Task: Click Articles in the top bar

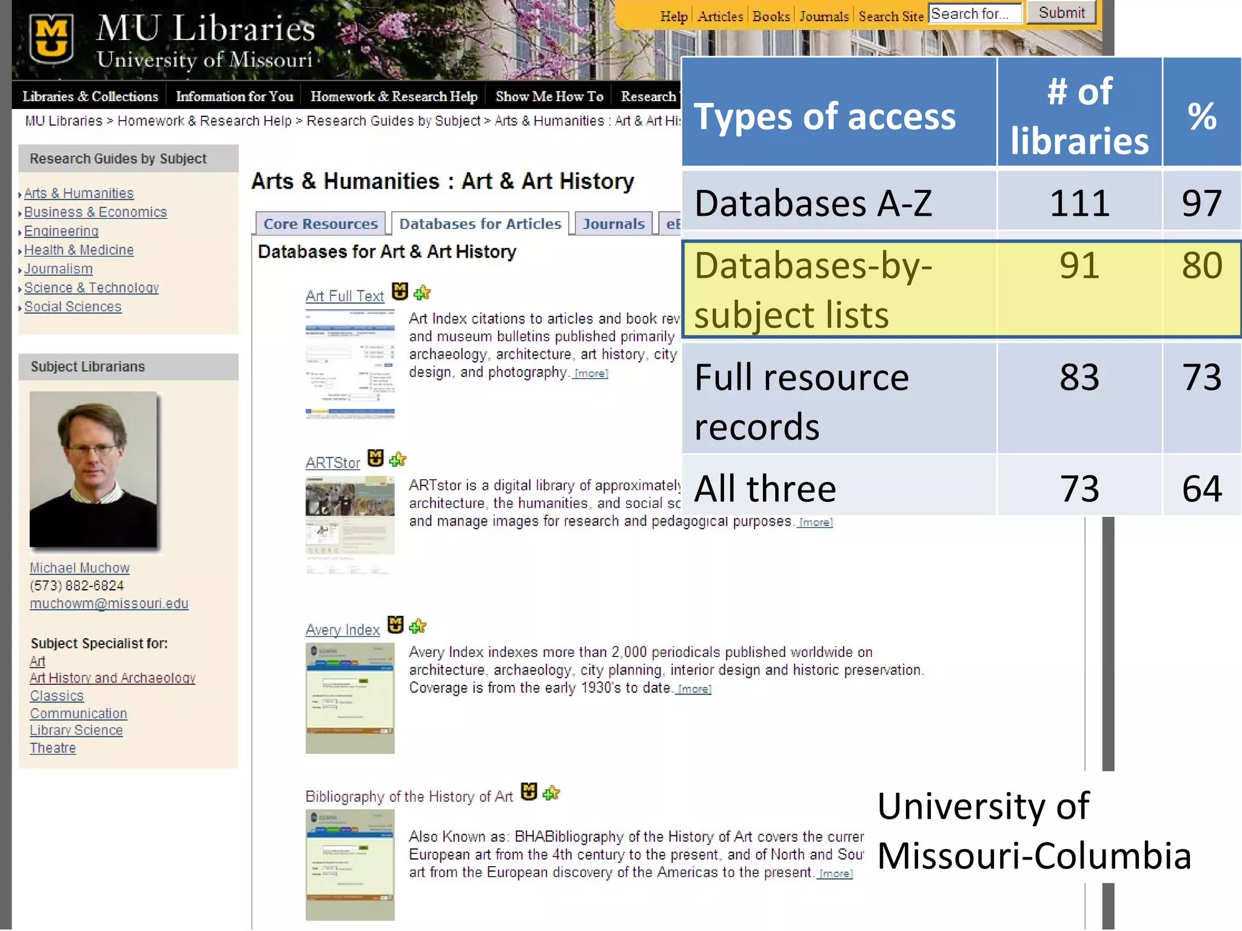Action: coord(720,16)
